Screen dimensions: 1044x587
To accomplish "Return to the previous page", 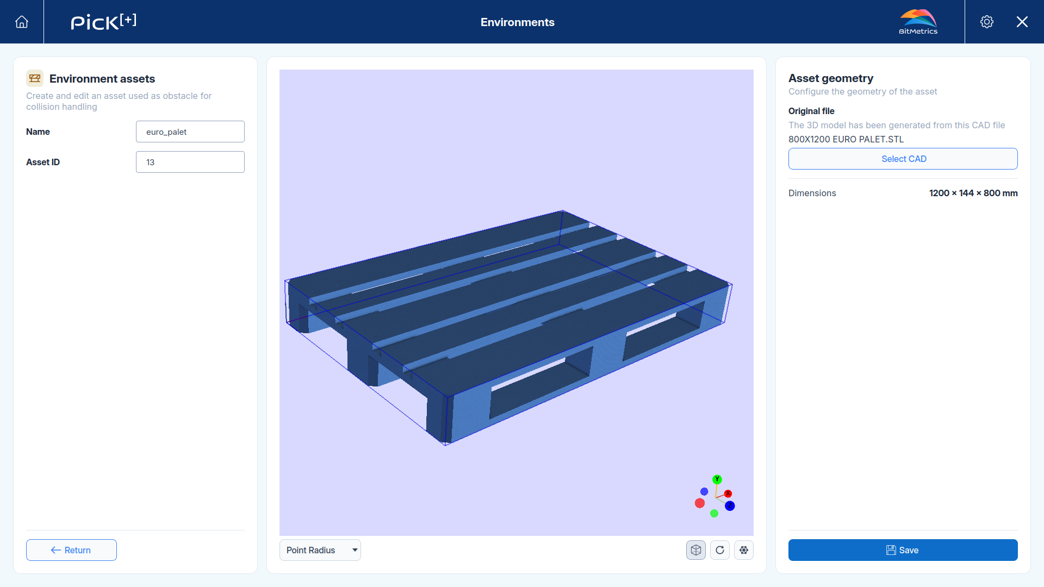I will click(71, 550).
